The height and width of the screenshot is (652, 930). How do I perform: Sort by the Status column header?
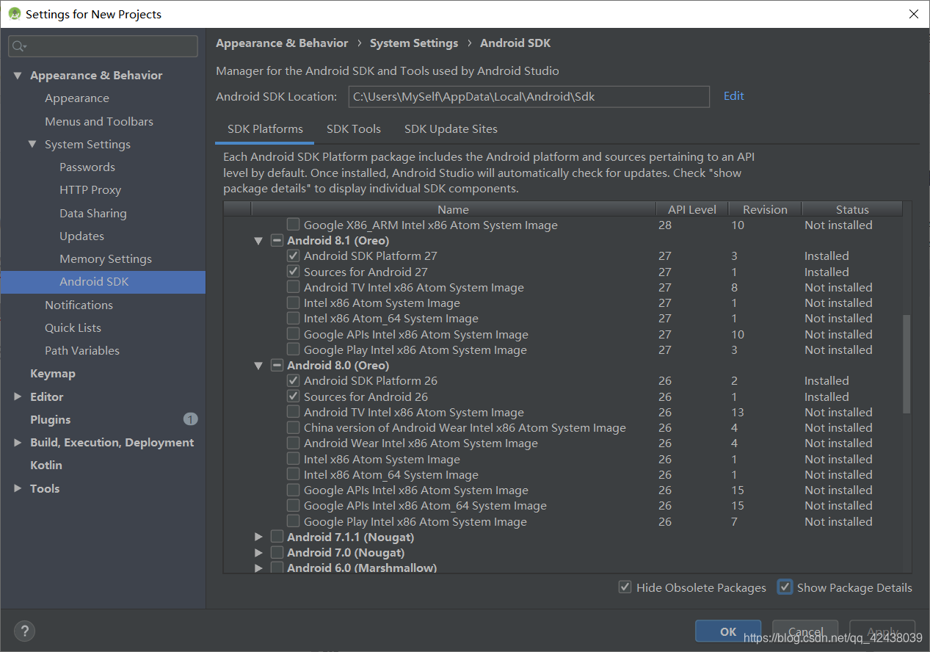point(852,209)
